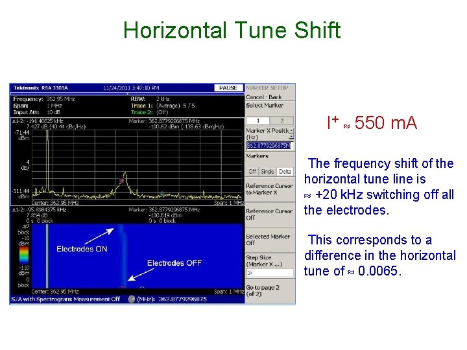
Task: Set Markers mode to Single
Action: click(267, 171)
